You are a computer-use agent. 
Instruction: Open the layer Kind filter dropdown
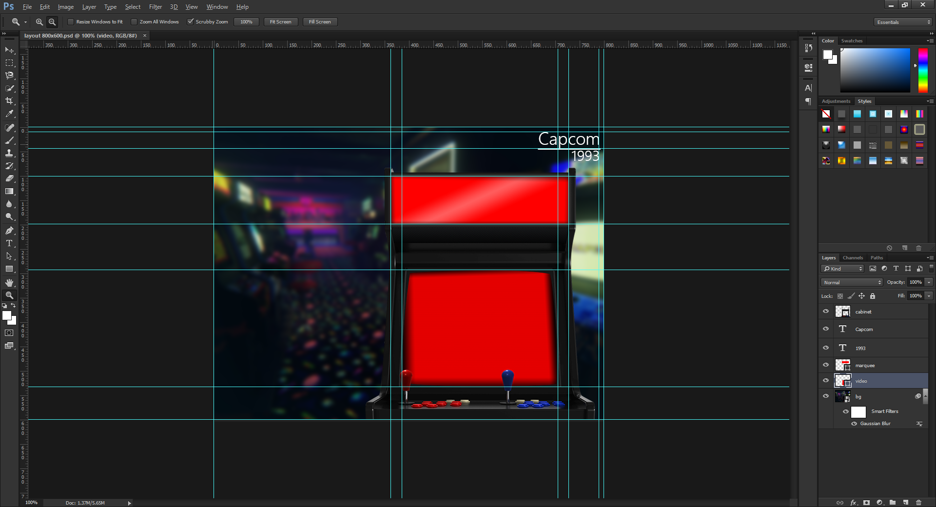coord(843,269)
